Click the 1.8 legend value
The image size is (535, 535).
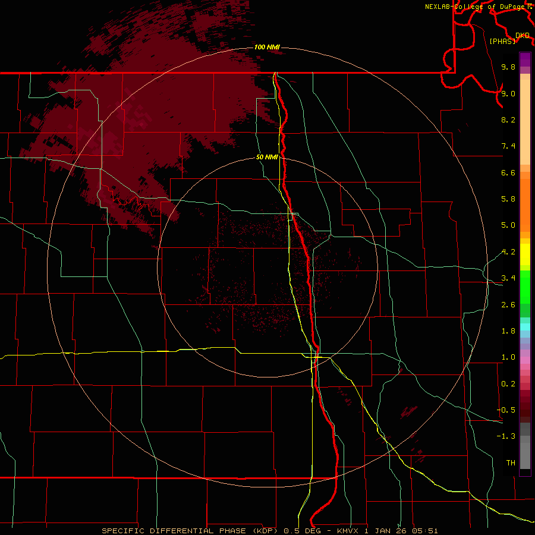[x=508, y=331]
